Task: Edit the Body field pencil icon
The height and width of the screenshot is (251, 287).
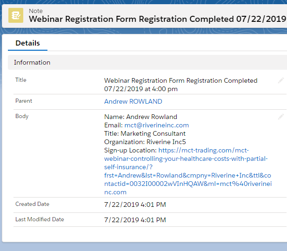Action: [x=281, y=117]
